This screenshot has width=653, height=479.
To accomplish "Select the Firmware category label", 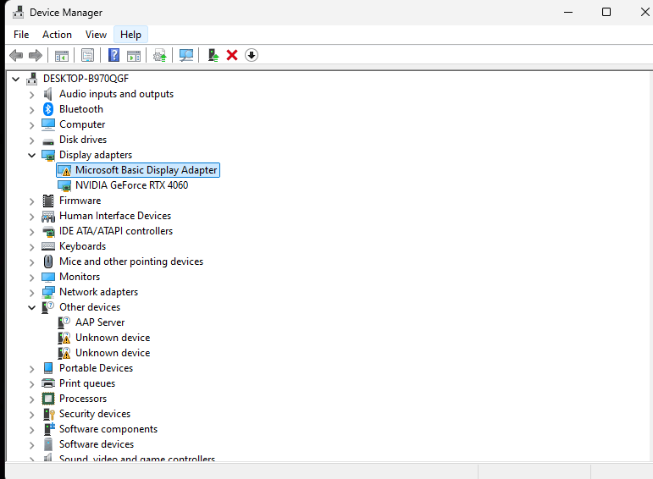I will coord(80,201).
